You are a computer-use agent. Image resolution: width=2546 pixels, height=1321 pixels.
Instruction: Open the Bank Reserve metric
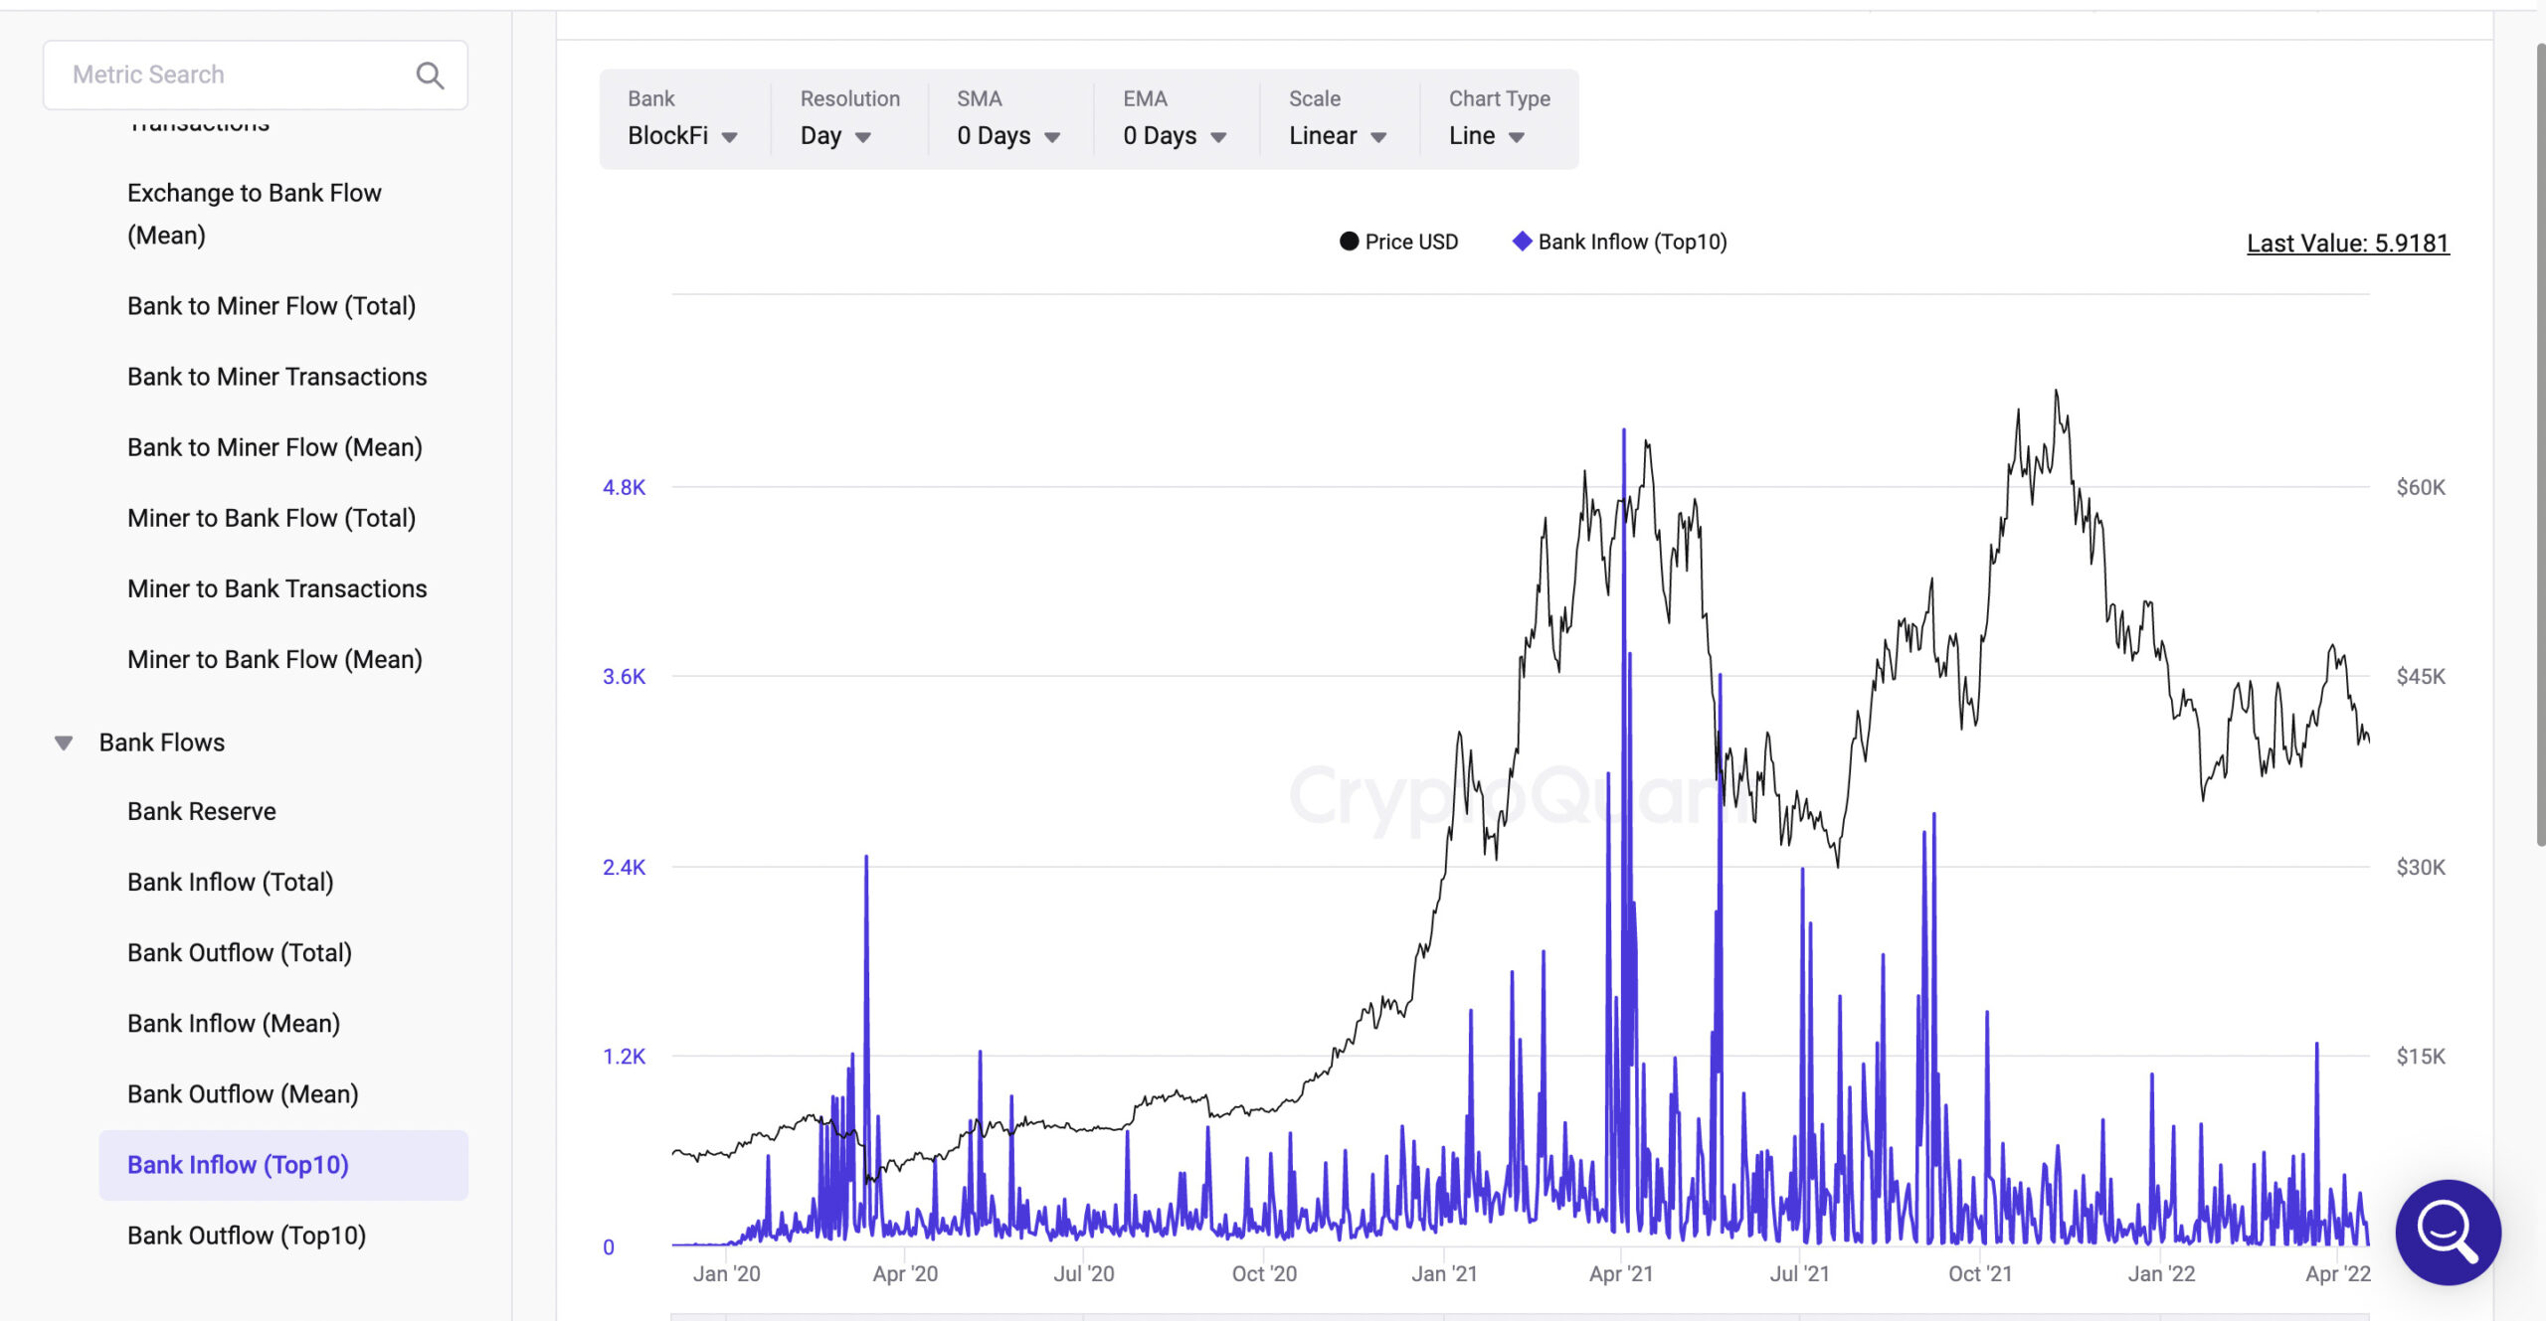click(x=202, y=811)
